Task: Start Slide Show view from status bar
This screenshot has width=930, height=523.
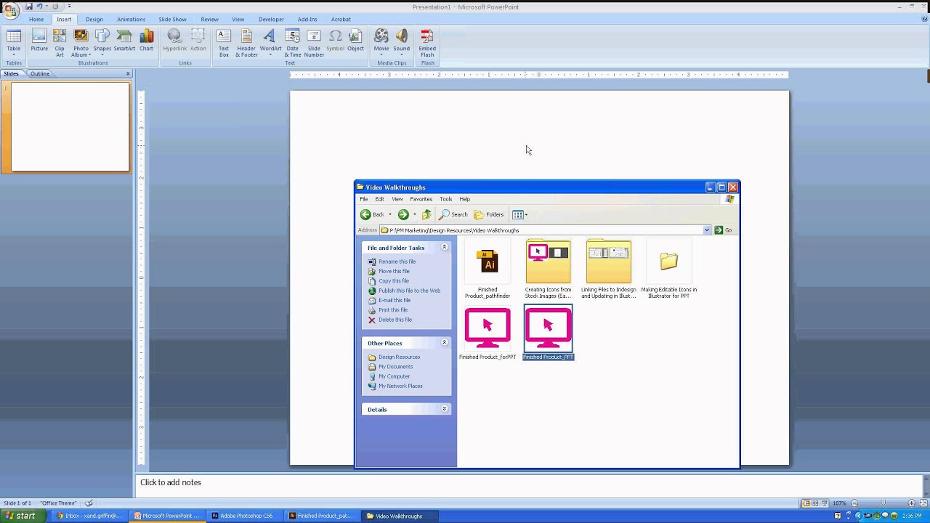Action: pos(825,503)
